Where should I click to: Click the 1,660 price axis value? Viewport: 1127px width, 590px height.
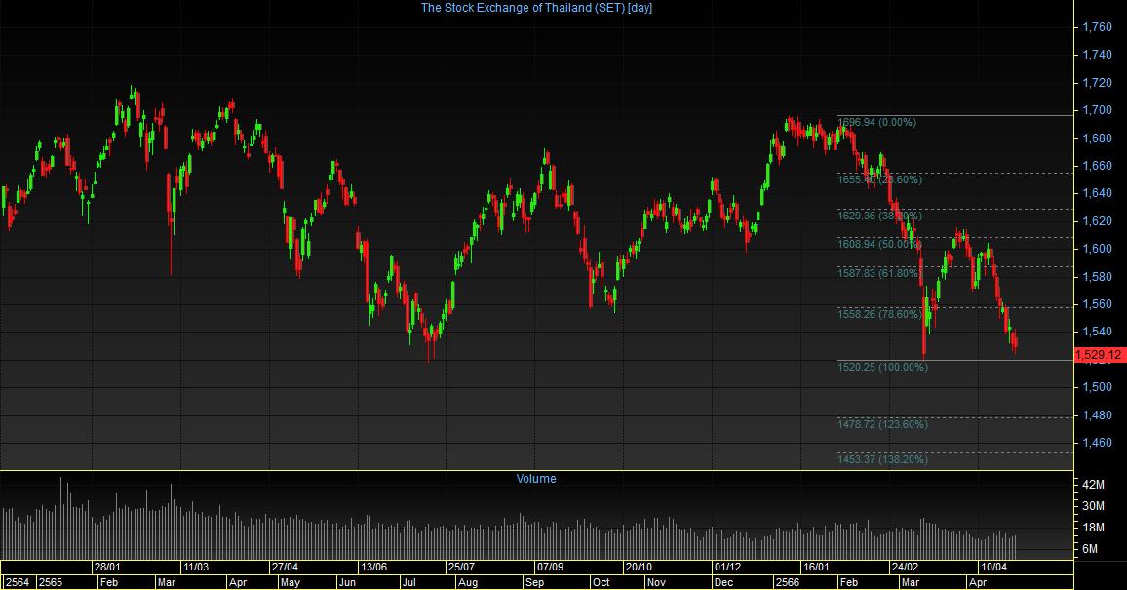1097,165
